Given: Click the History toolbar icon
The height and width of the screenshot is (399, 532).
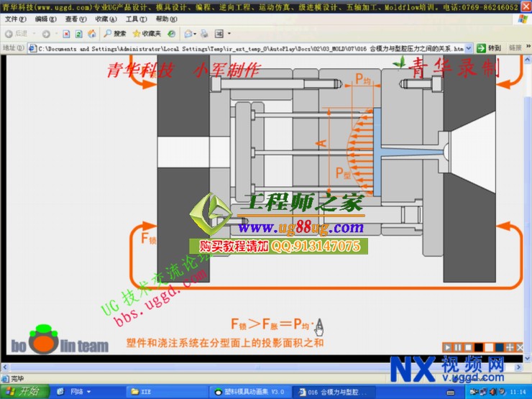Looking at the screenshot, I should [172, 34].
